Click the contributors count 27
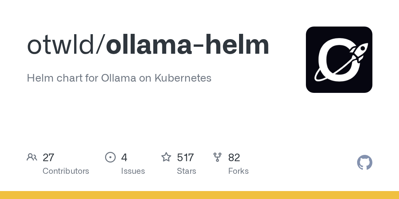The height and width of the screenshot is (199, 399). (49, 158)
